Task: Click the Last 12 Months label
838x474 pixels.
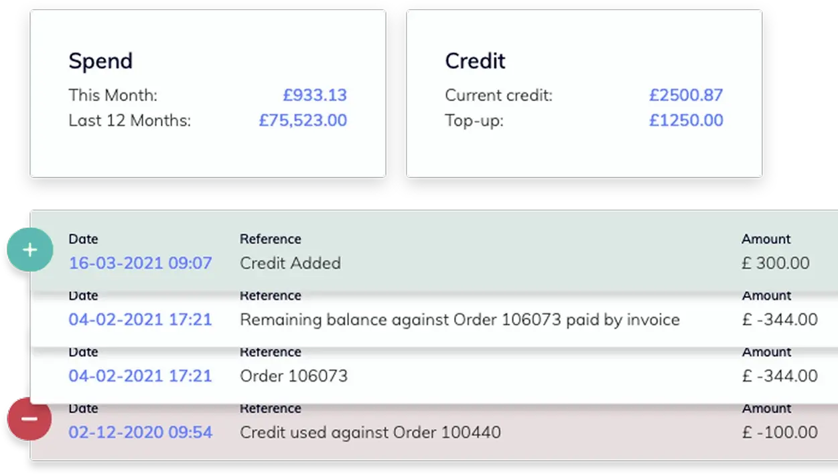Action: (129, 121)
